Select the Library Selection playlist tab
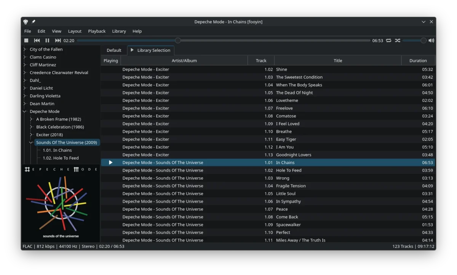Screen dimensions: 457x275 (150, 50)
